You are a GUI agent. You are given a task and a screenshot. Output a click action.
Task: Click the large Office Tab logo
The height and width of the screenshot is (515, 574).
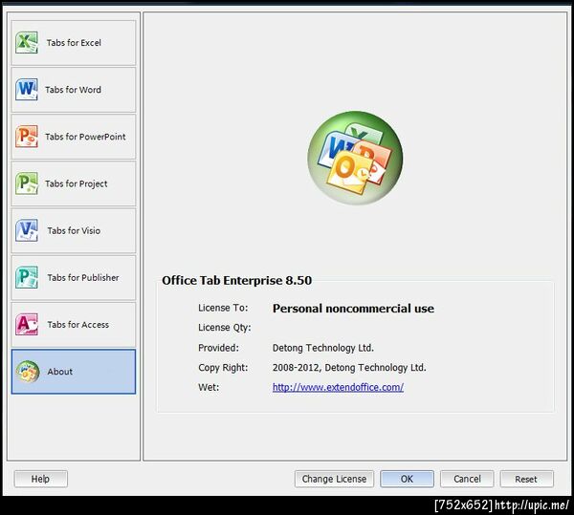355,158
